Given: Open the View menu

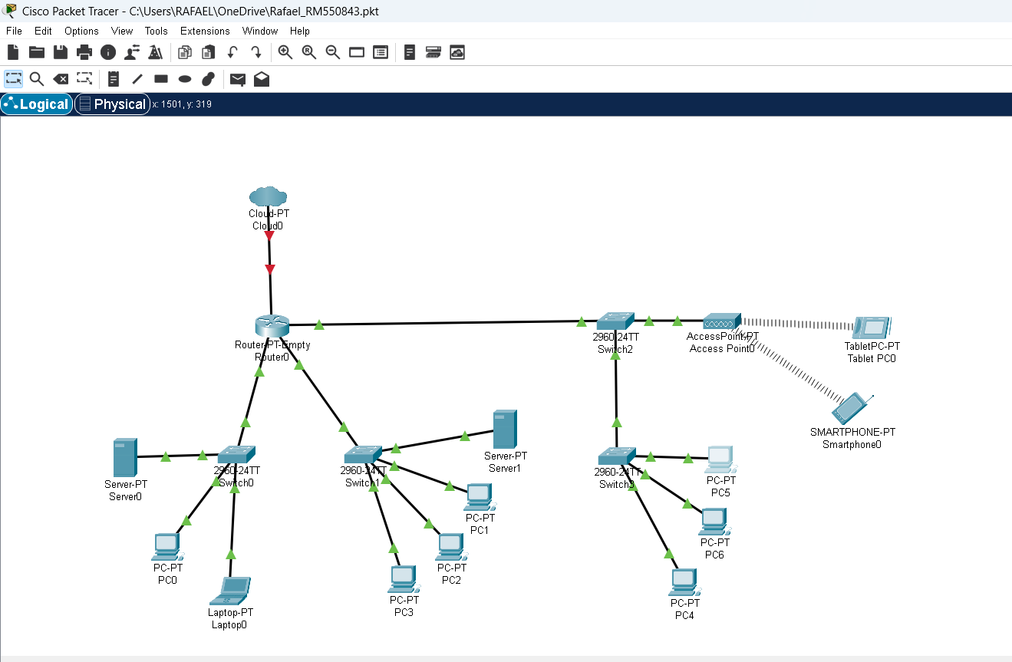Looking at the screenshot, I should (122, 31).
